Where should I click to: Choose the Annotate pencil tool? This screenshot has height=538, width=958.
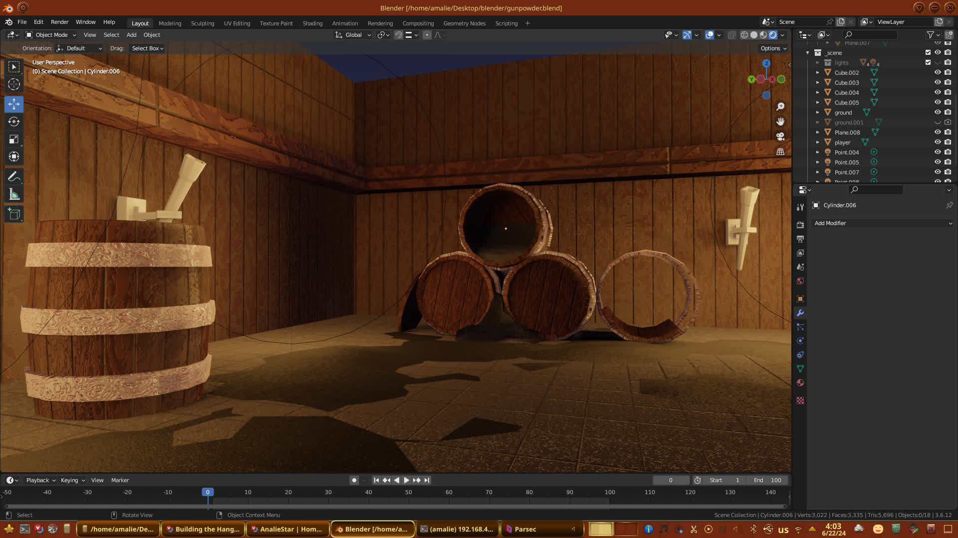click(14, 177)
